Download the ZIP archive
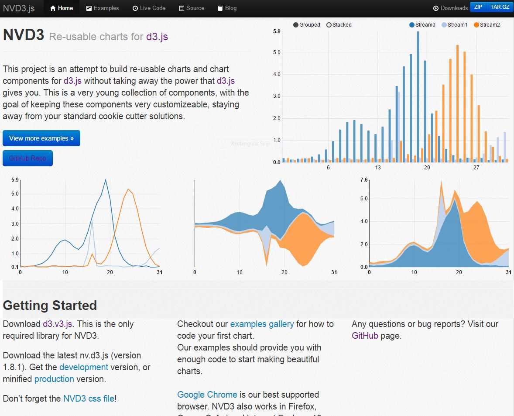This screenshot has height=416, width=514. coord(478,7)
